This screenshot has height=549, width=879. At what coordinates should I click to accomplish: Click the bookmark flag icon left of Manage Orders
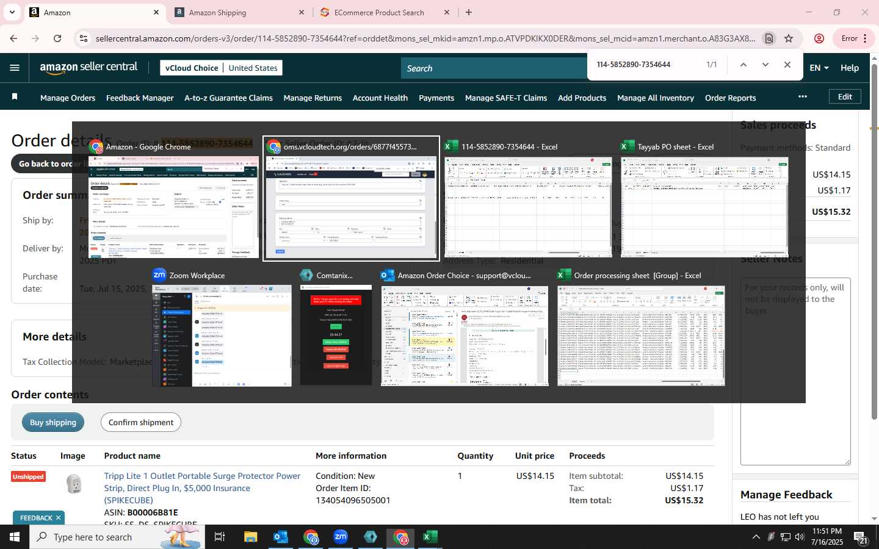pyautogui.click(x=15, y=97)
